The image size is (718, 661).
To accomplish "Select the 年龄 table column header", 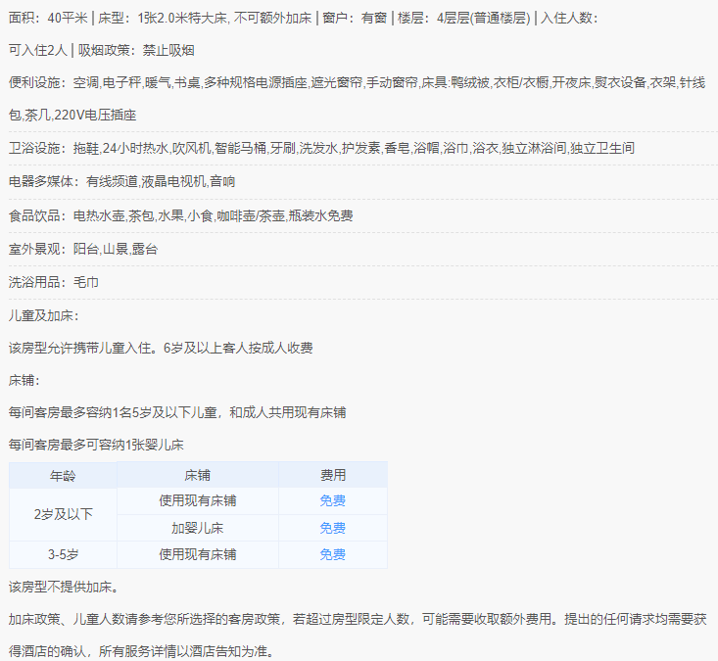I will click(x=64, y=476).
